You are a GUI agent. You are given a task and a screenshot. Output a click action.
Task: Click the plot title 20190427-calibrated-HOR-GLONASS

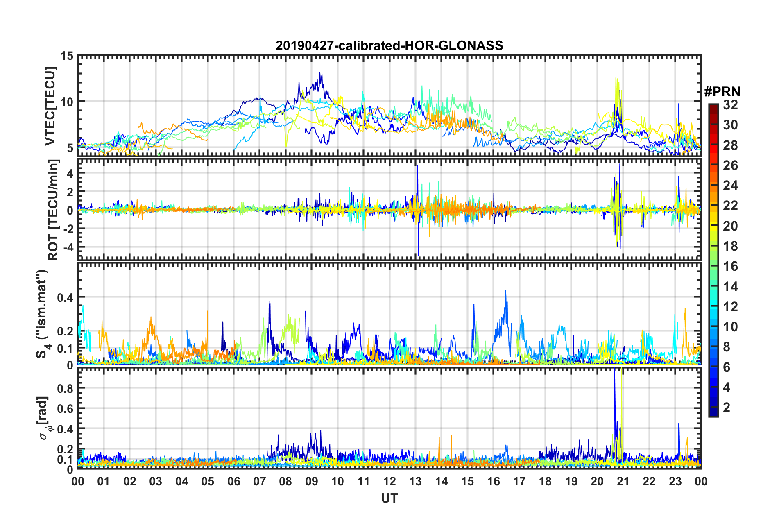click(389, 45)
